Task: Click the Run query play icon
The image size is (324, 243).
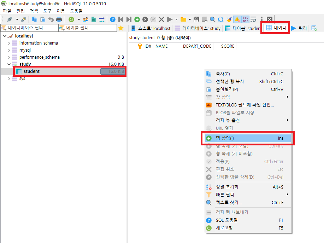Action: (x=170, y=19)
